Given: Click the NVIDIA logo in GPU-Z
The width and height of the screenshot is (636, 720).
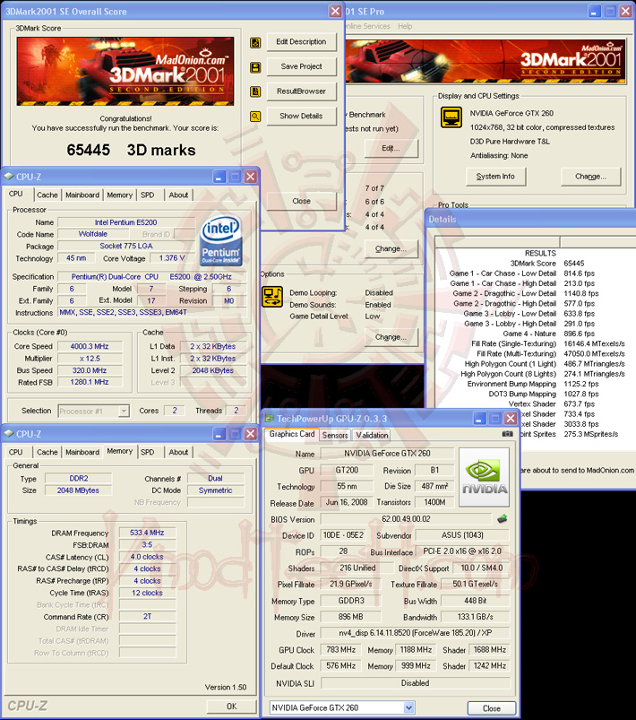Looking at the screenshot, I should pyautogui.click(x=484, y=477).
